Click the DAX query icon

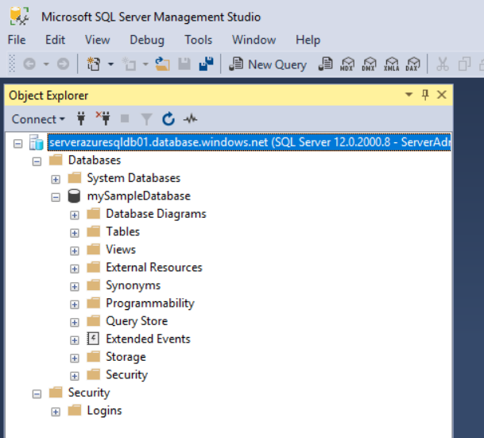413,64
